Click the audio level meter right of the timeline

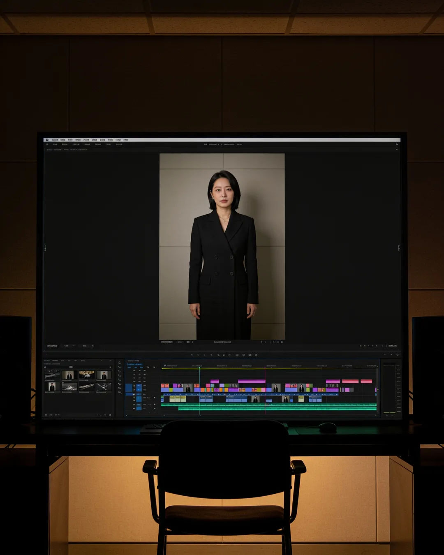click(389, 388)
